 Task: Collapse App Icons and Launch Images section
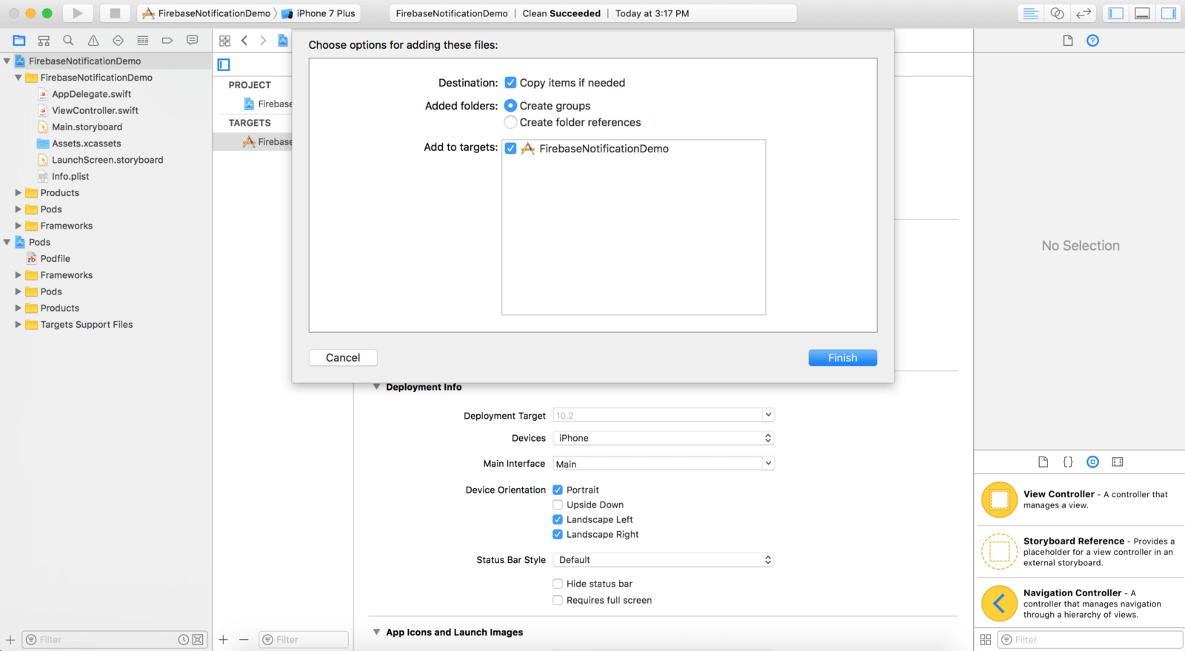coord(376,632)
